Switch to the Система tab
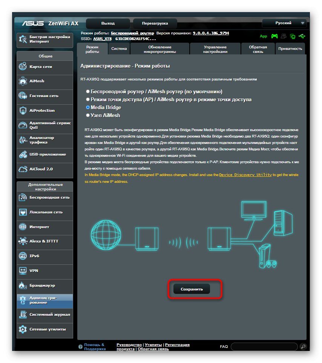The width and height of the screenshot is (322, 363). click(x=119, y=49)
